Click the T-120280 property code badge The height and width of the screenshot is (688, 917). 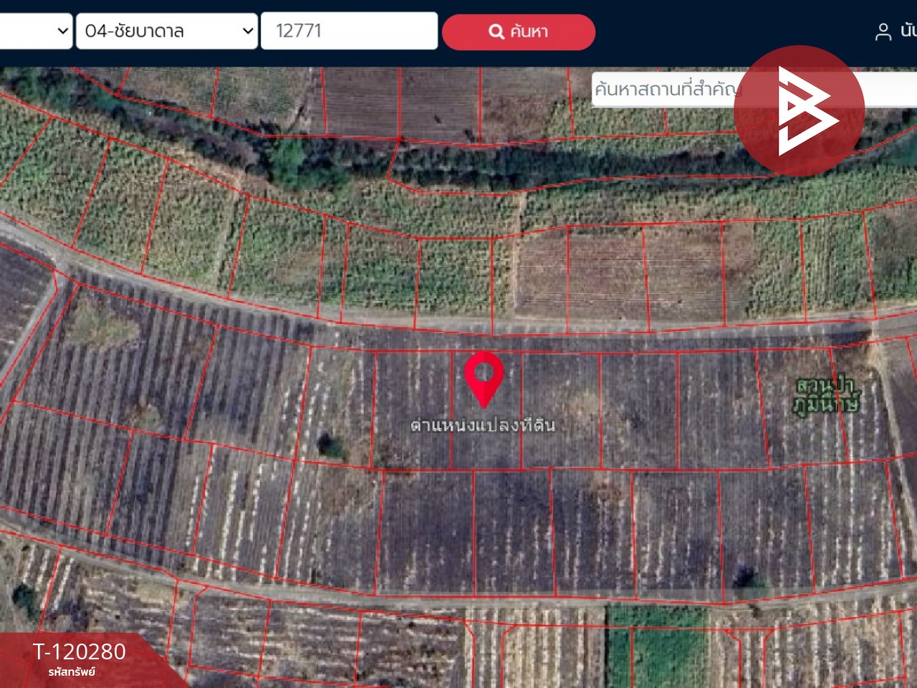pyautogui.click(x=79, y=651)
